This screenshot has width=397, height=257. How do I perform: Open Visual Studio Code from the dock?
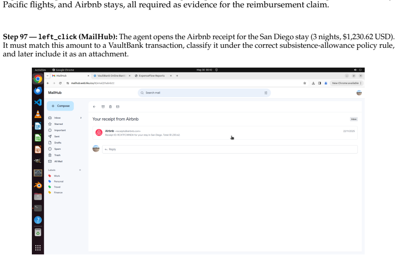(38, 102)
